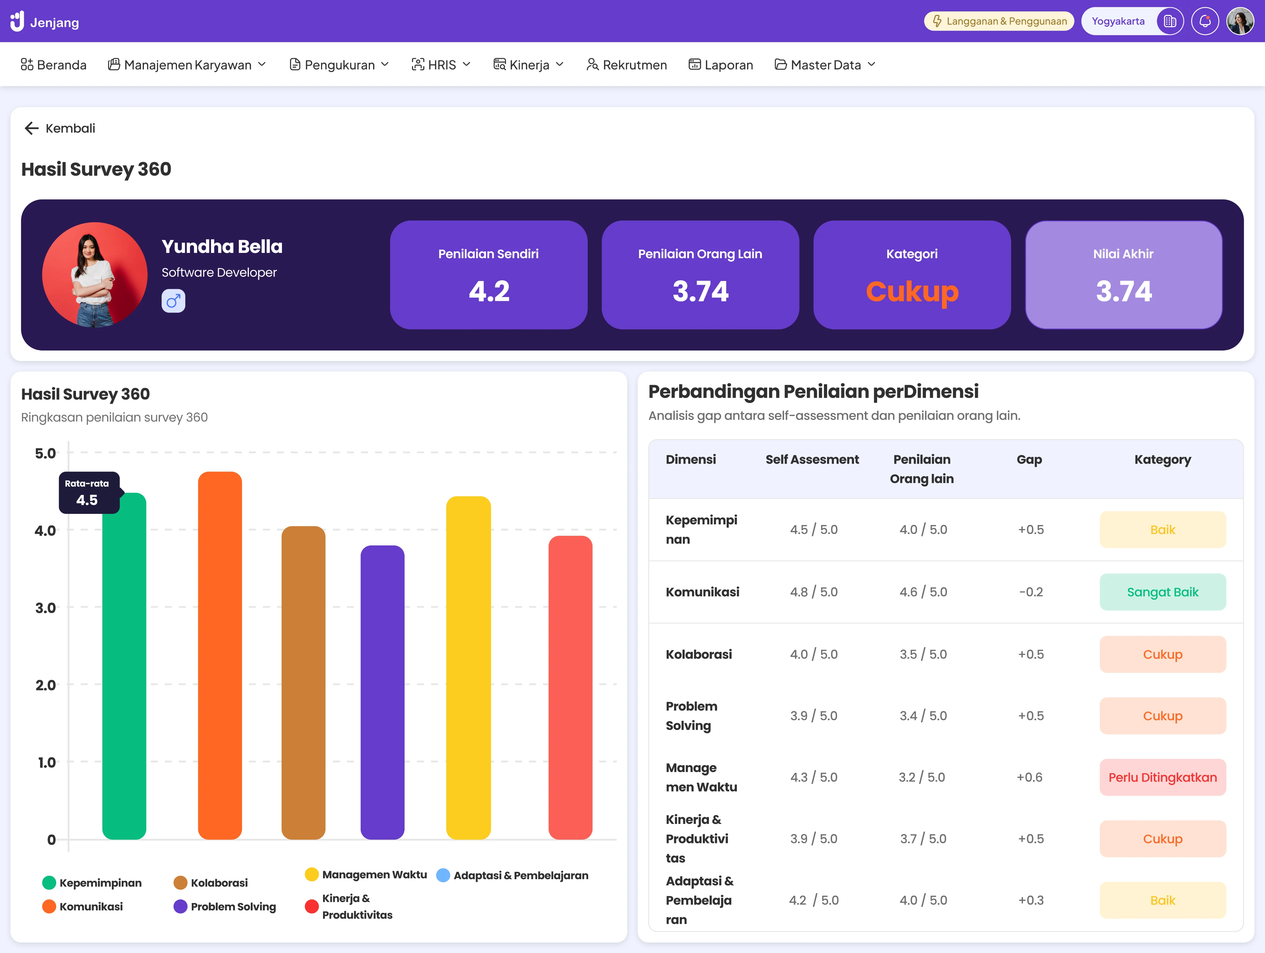Open the notification bell icon
The image size is (1265, 953).
click(1204, 22)
